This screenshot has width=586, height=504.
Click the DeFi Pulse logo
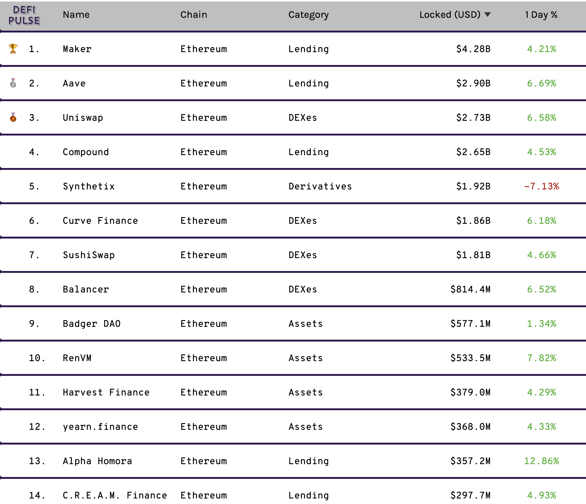(24, 15)
